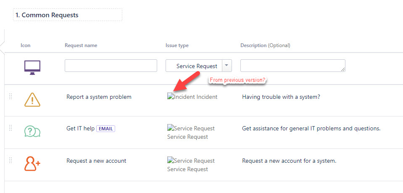The image size is (403, 193).
Task: Select the Service Request issue type combo box
Action: [x=199, y=66]
